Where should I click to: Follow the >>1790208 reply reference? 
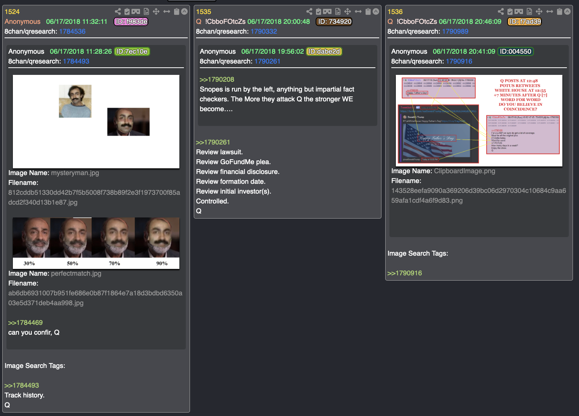(x=217, y=79)
